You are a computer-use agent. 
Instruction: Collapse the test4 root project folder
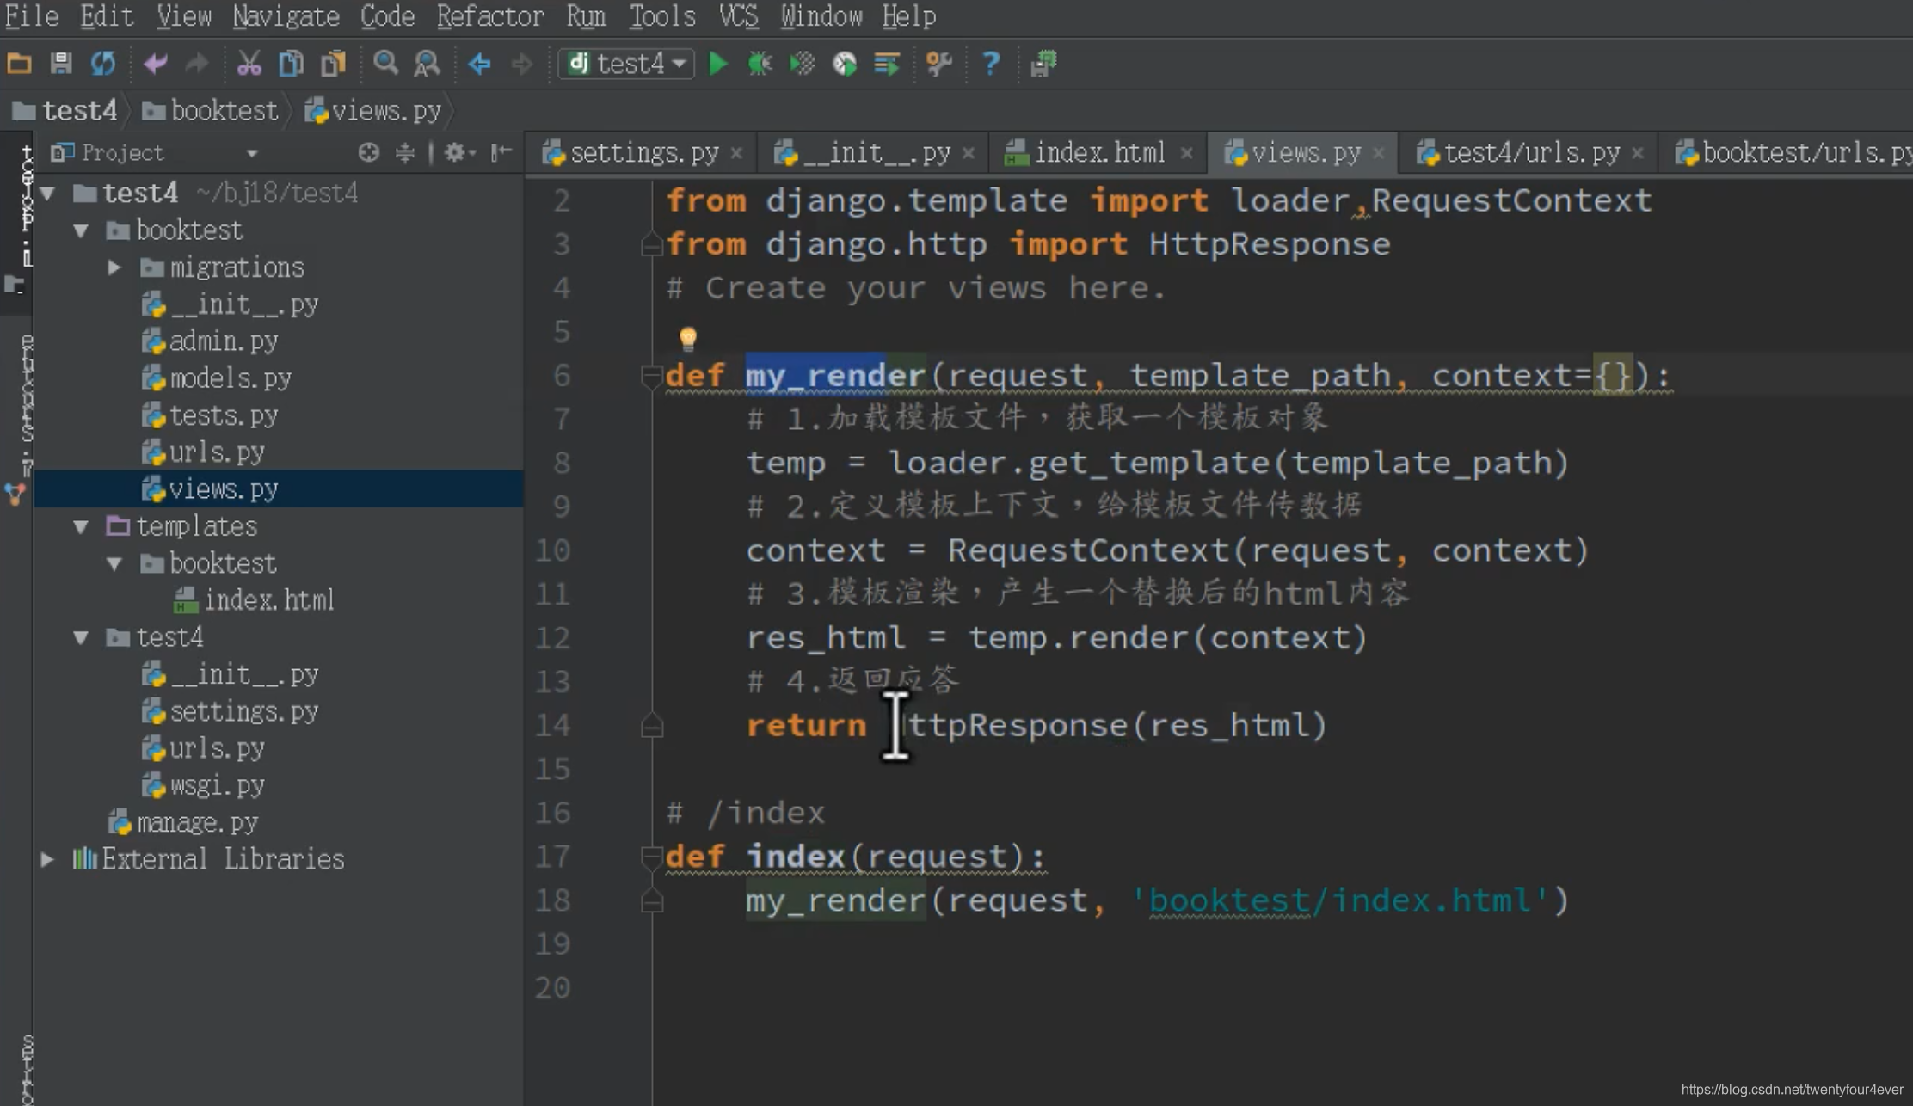click(x=48, y=194)
